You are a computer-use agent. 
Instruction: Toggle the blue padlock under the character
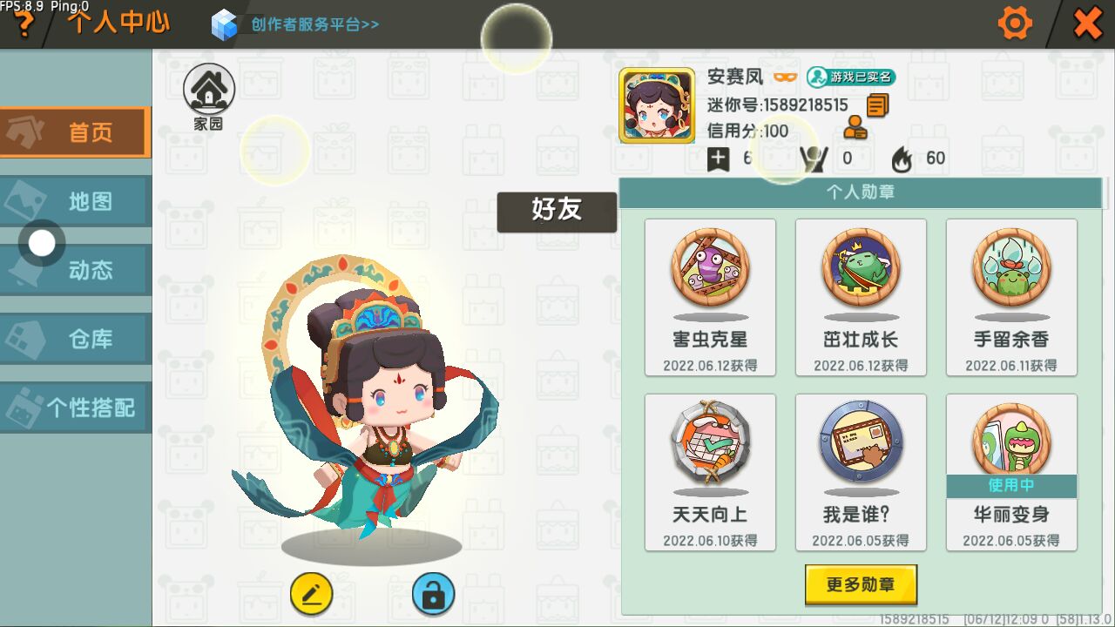pyautogui.click(x=434, y=595)
